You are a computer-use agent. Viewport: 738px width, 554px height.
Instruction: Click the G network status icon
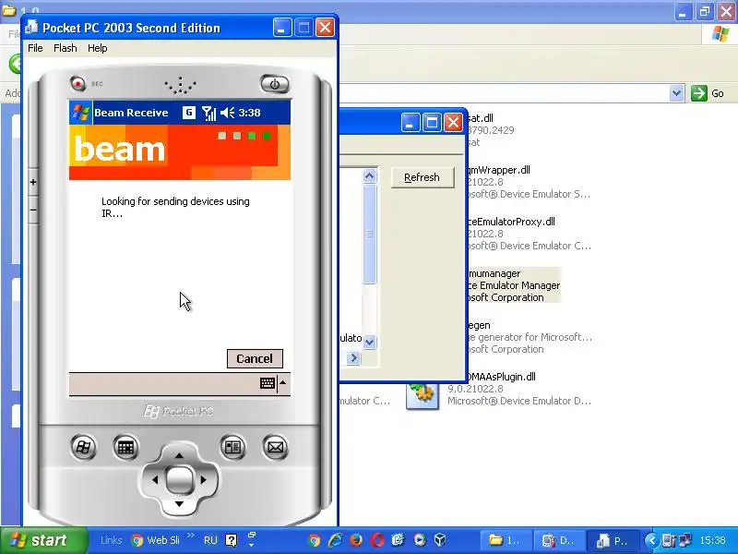189,113
